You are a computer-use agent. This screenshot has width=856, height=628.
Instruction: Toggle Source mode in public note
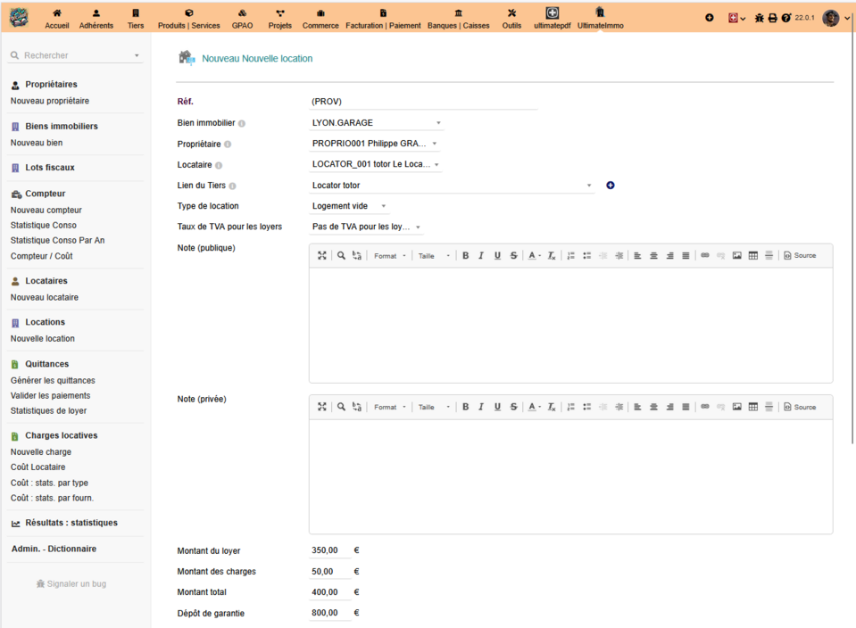(800, 256)
